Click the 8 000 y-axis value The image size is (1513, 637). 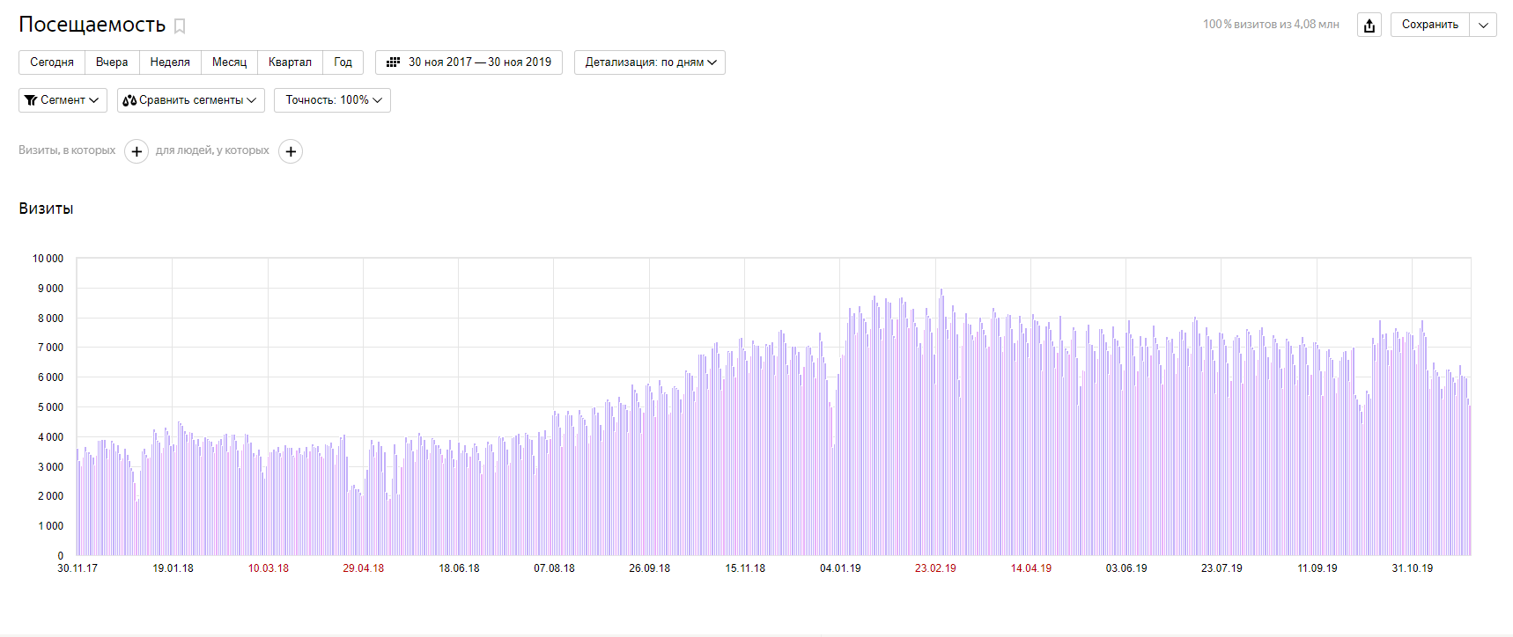[51, 318]
